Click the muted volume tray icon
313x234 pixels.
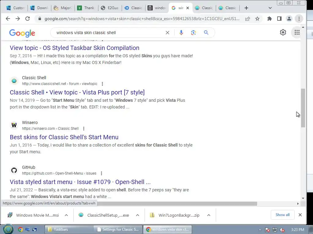click(x=282, y=230)
